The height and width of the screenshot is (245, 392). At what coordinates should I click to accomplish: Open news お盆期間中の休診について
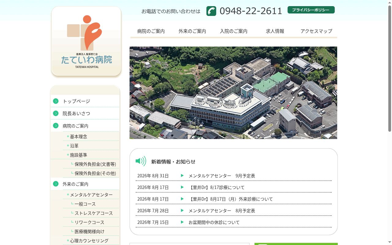[214, 222]
